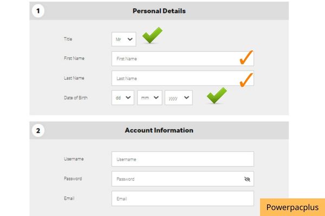Screen dimensions: 325x216
Task: Open the dd day dropdown
Action: [123, 98]
